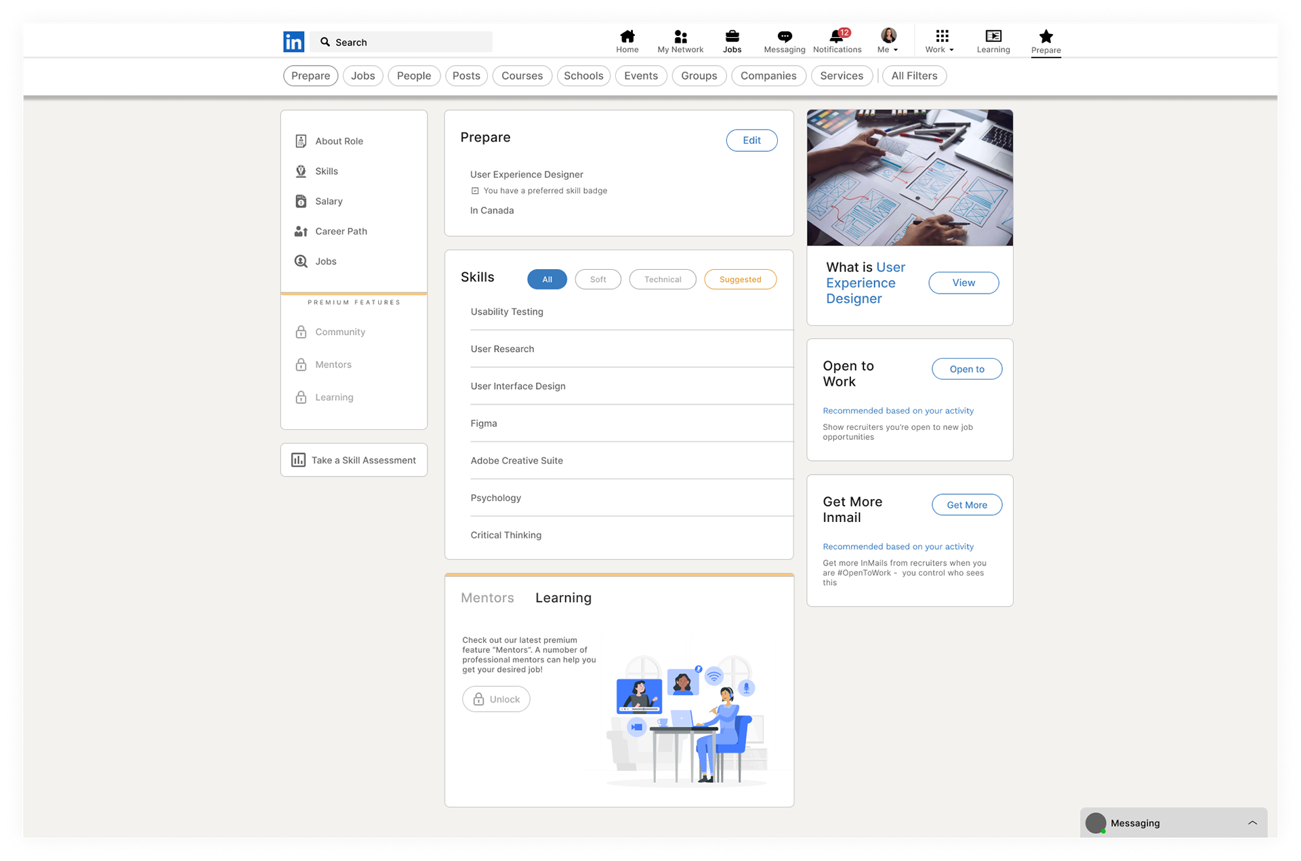The width and height of the screenshot is (1301, 861).
Task: Open the Home icon in navbar
Action: (x=627, y=41)
